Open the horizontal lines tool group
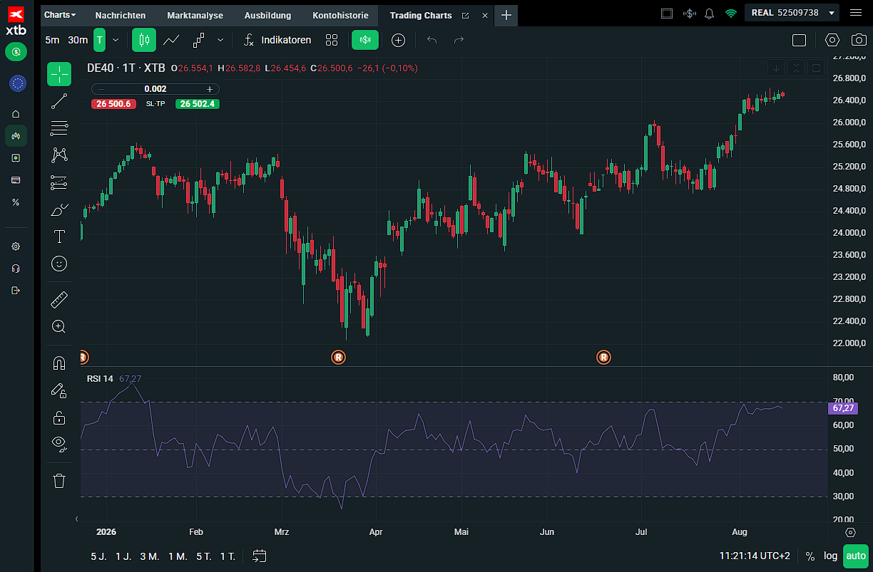The height and width of the screenshot is (572, 873). click(59, 128)
